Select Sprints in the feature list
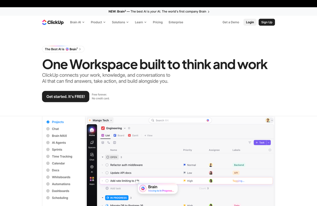 54,149
